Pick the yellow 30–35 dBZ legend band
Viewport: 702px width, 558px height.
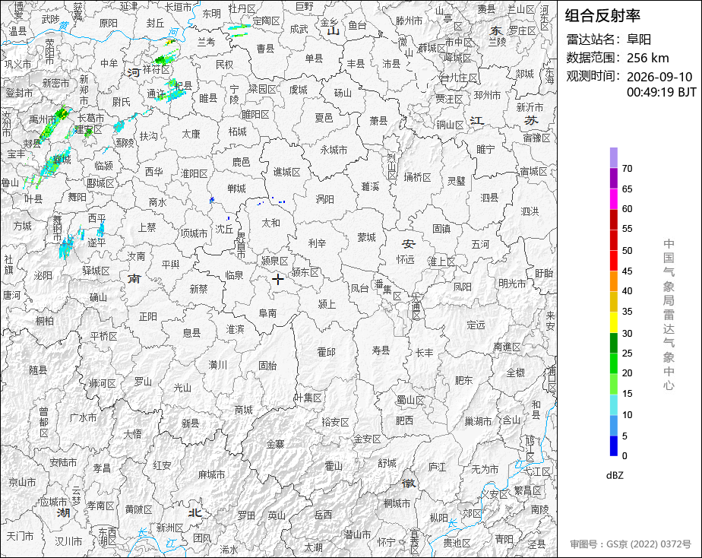pyautogui.click(x=613, y=322)
